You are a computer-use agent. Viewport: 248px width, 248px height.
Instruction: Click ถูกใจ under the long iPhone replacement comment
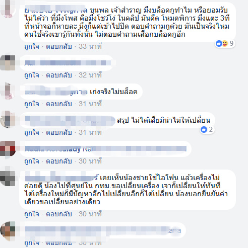[x=32, y=214]
